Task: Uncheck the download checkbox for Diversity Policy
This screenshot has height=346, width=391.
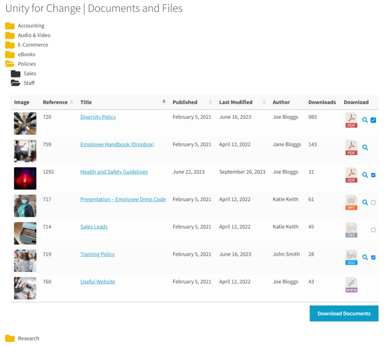Action: coord(372,120)
